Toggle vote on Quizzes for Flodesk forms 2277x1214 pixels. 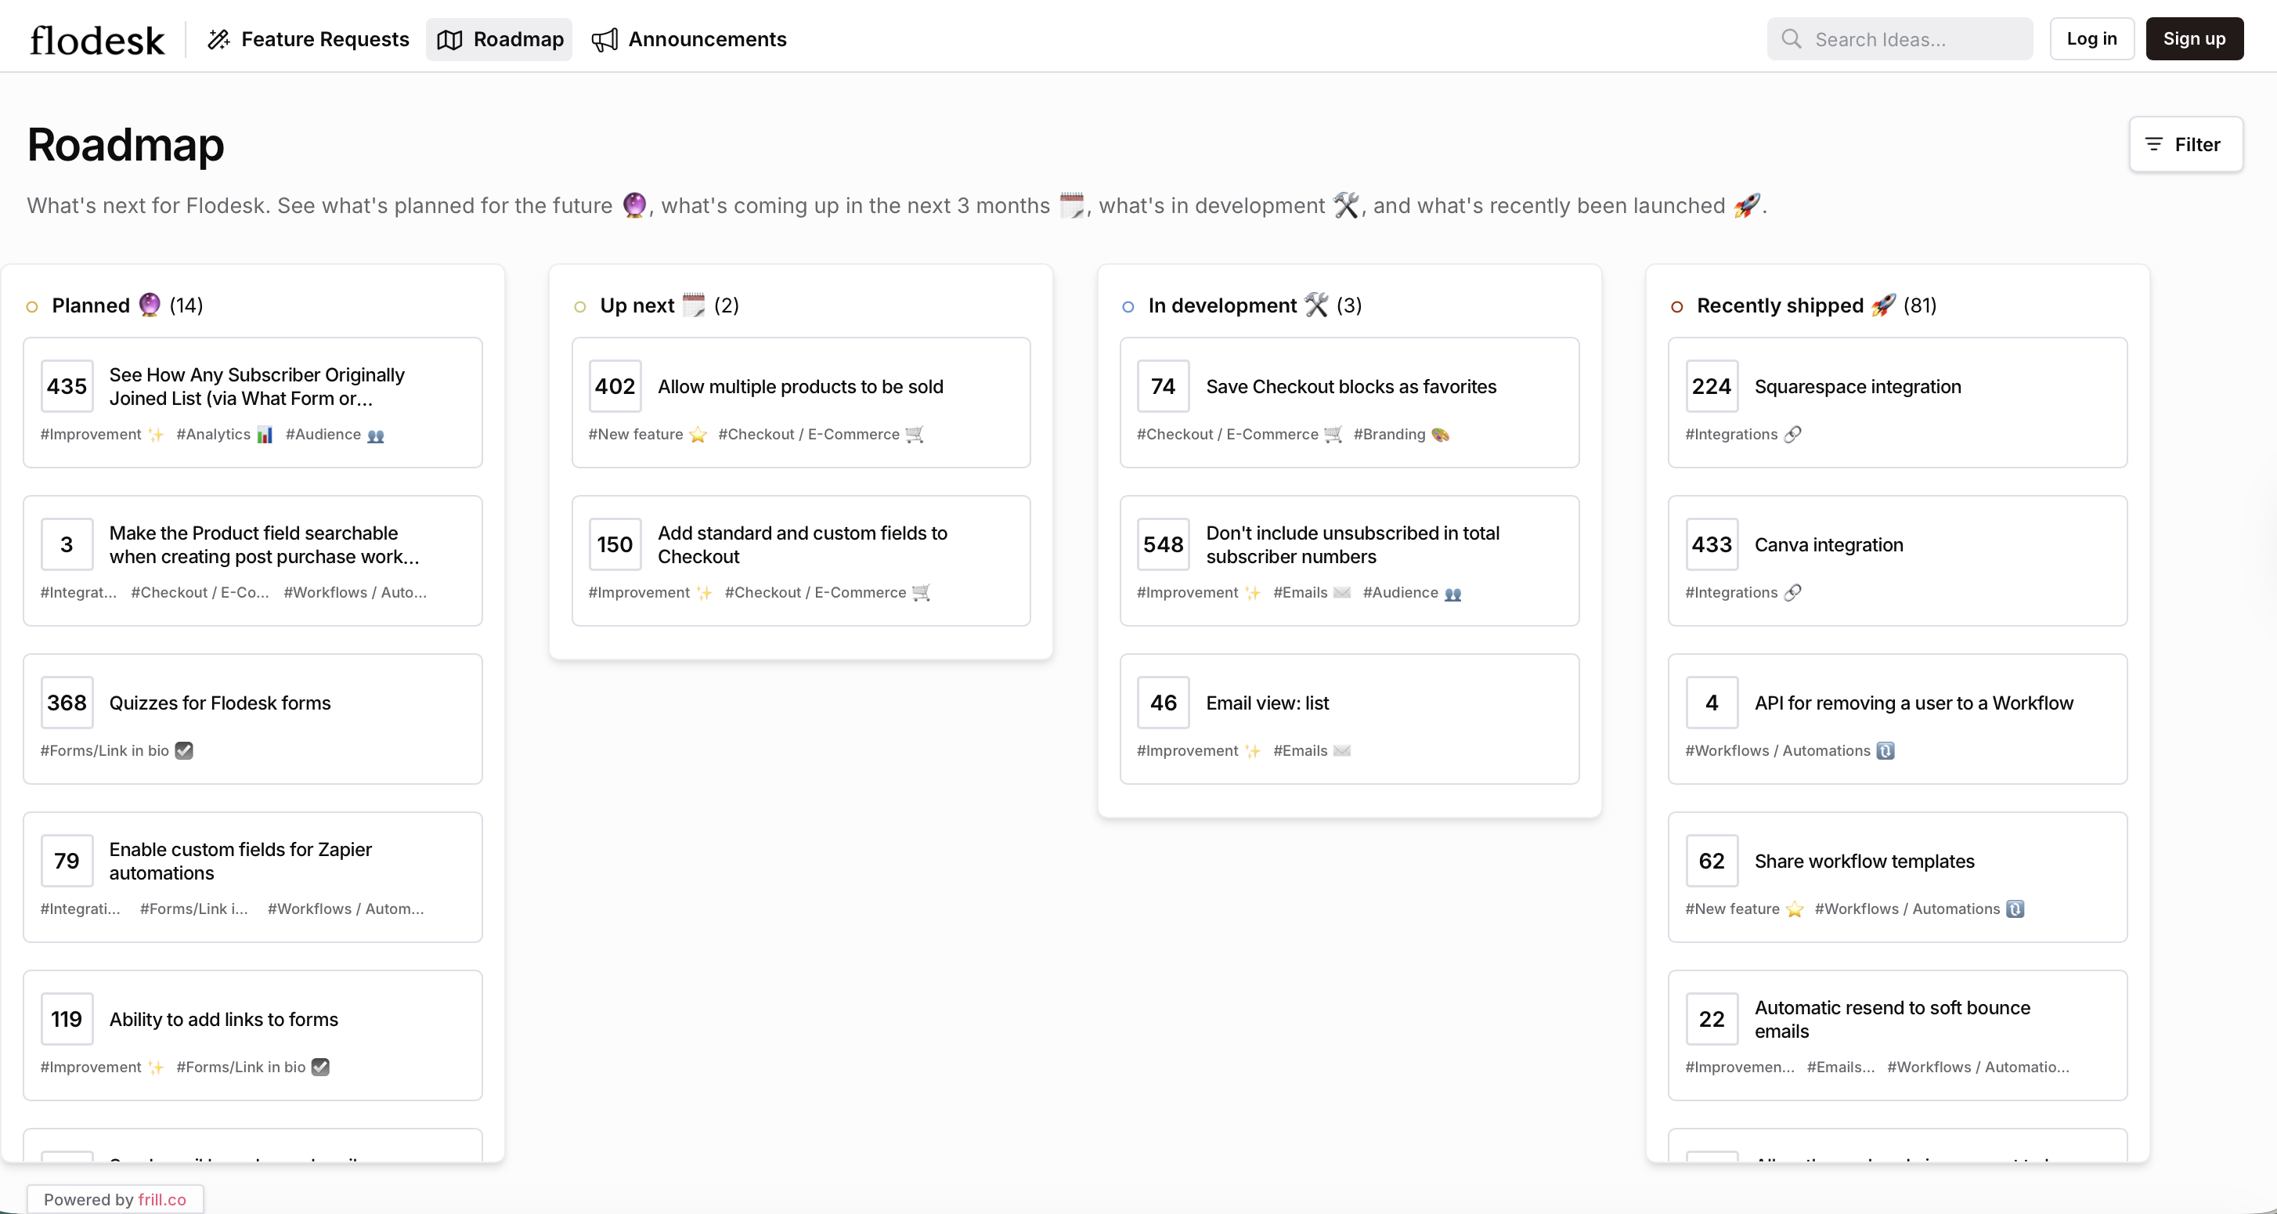point(67,703)
